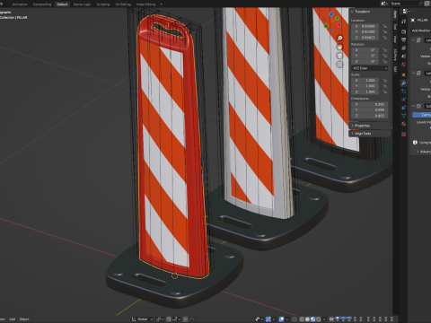Open the Item sidebar tab

pyautogui.click(x=395, y=14)
